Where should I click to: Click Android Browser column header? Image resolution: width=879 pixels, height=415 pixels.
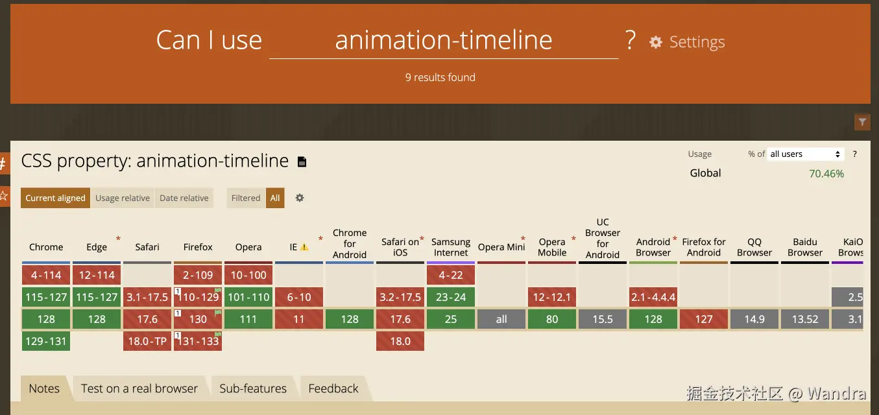pyautogui.click(x=653, y=247)
